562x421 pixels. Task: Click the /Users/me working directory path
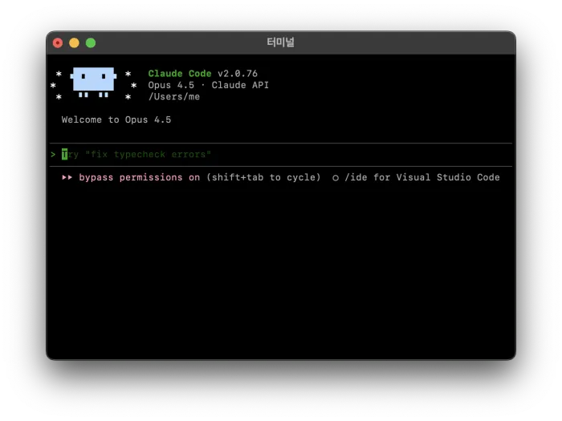(174, 97)
